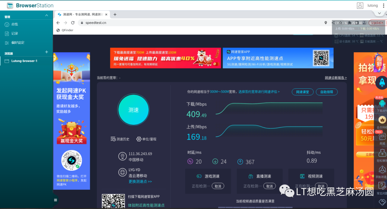This screenshot has height=209, width=387.
Task: Open a new tab with plus button
Action: (x=115, y=15)
